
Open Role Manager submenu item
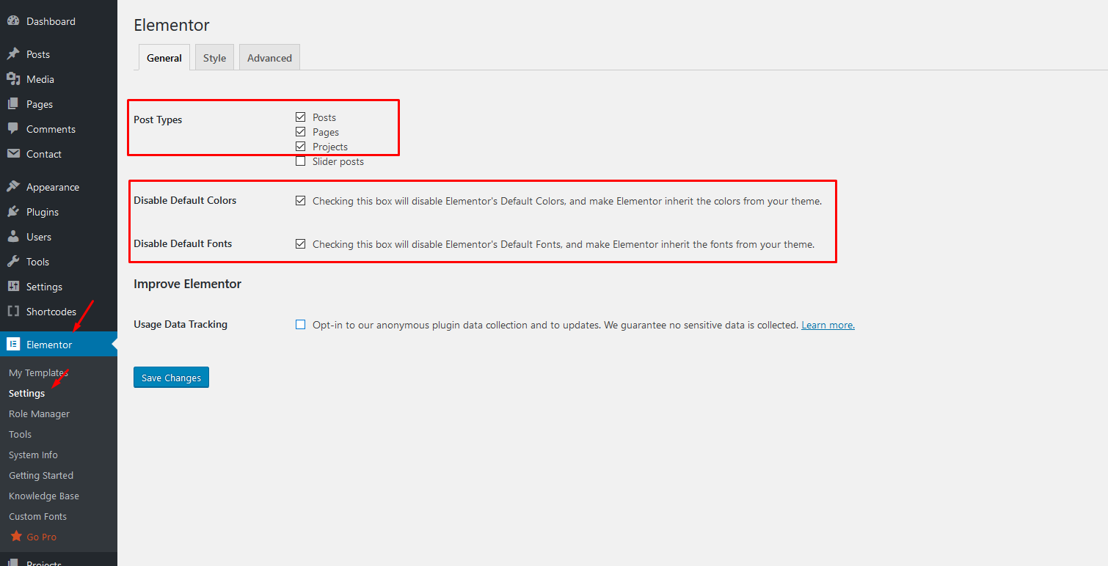point(39,414)
